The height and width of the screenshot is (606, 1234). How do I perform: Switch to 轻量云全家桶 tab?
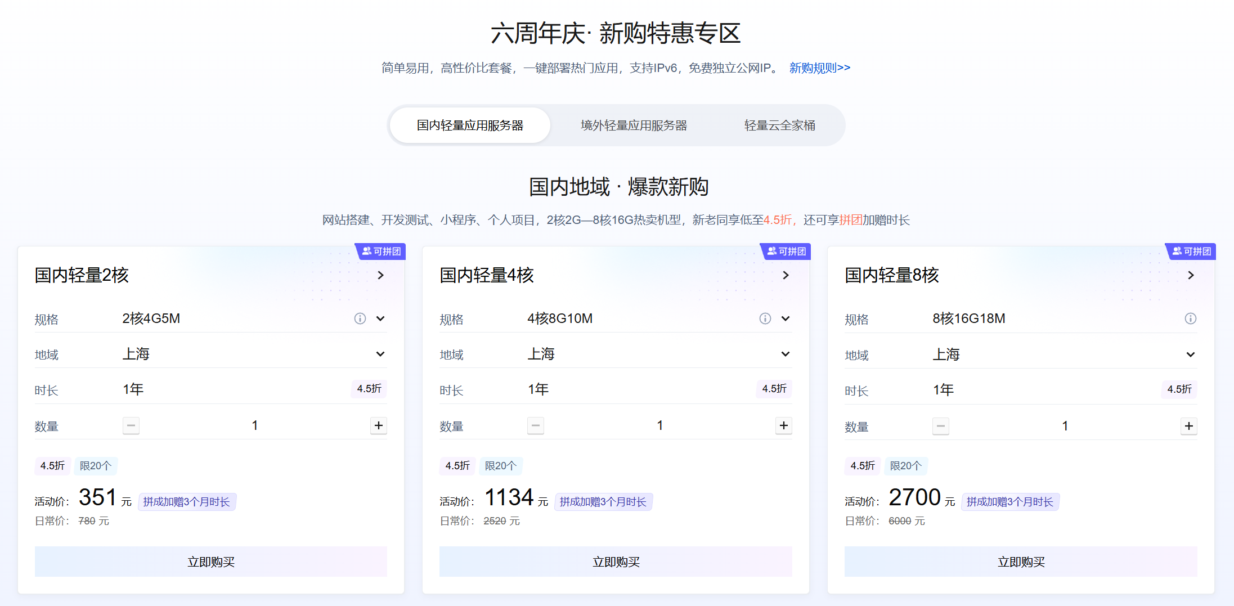780,125
